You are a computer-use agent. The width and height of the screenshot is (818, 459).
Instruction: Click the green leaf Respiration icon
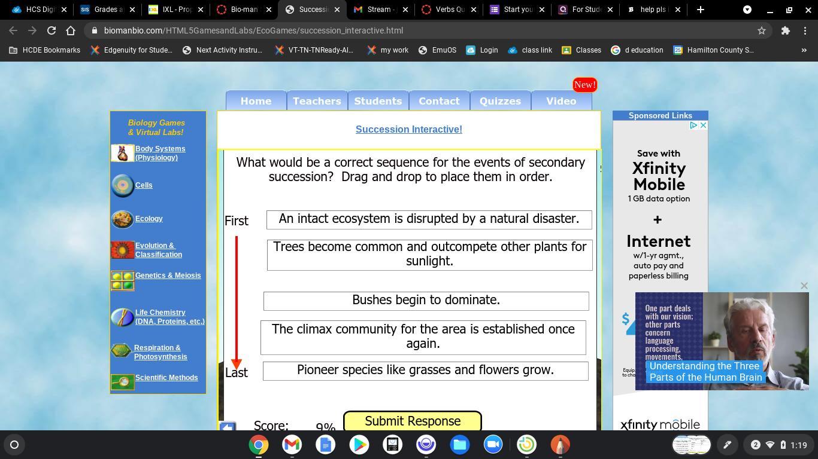(122, 351)
